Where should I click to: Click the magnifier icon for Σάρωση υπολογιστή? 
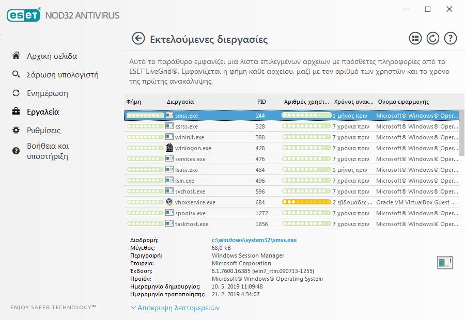(x=16, y=74)
